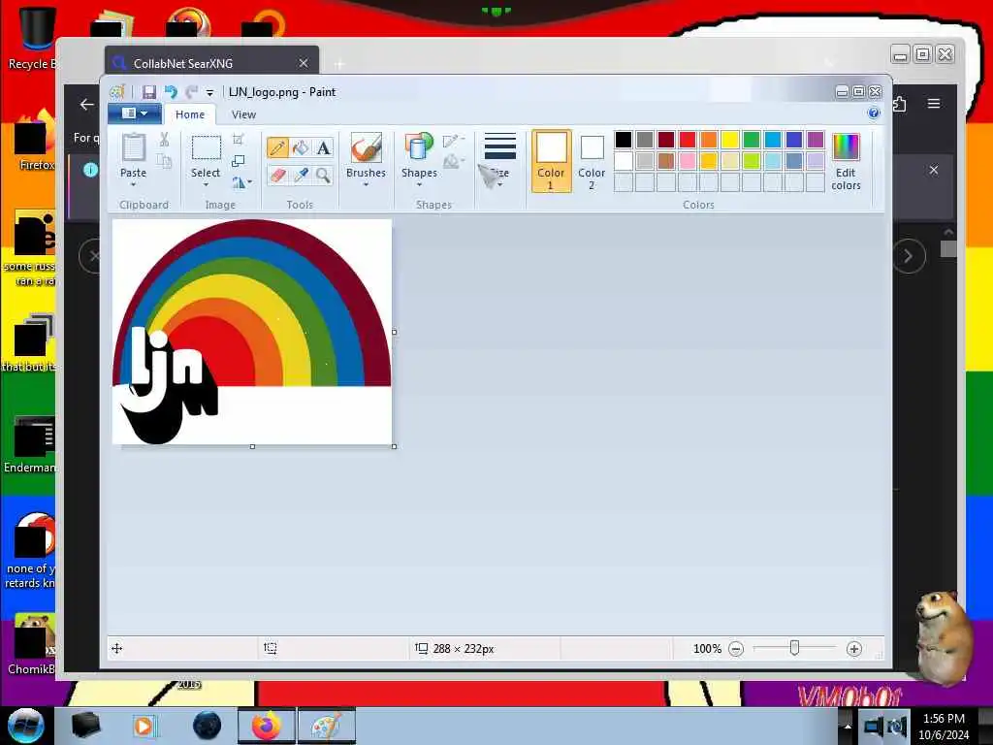The image size is (993, 745).
Task: Dismiss the Firefox notification bar
Action: point(934,170)
